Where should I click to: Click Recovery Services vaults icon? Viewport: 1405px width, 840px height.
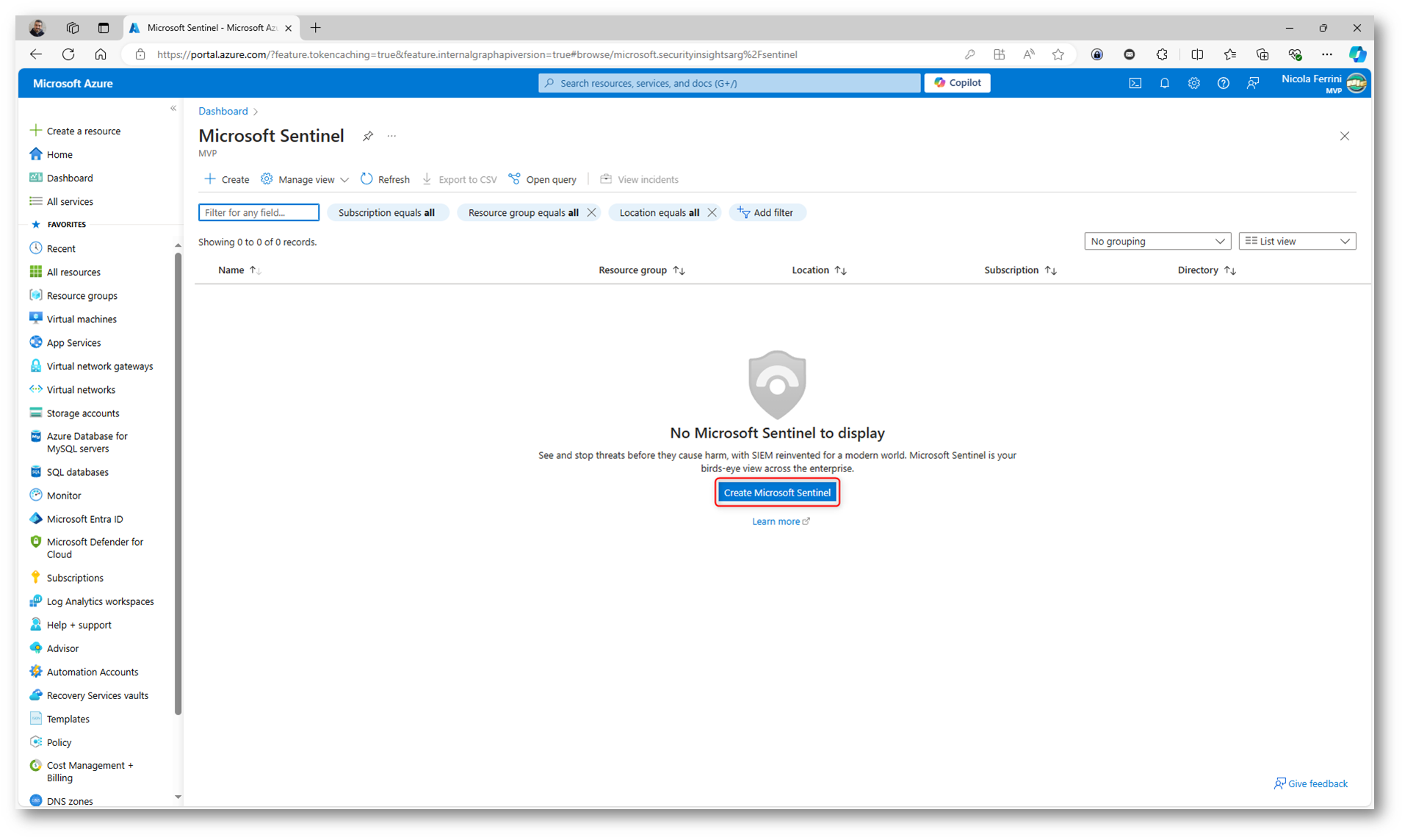pyautogui.click(x=35, y=695)
